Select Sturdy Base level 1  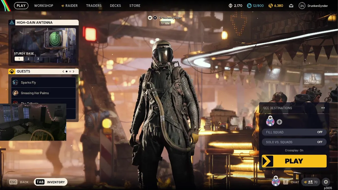point(19,59)
